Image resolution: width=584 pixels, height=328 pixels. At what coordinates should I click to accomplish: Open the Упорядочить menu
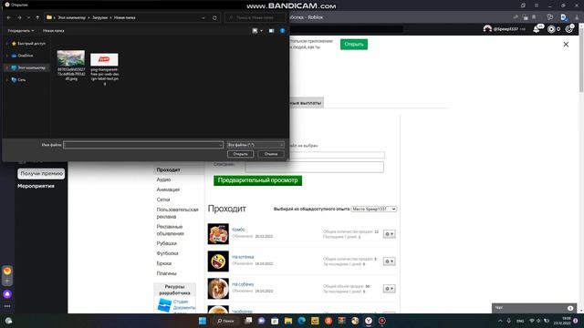coord(21,30)
